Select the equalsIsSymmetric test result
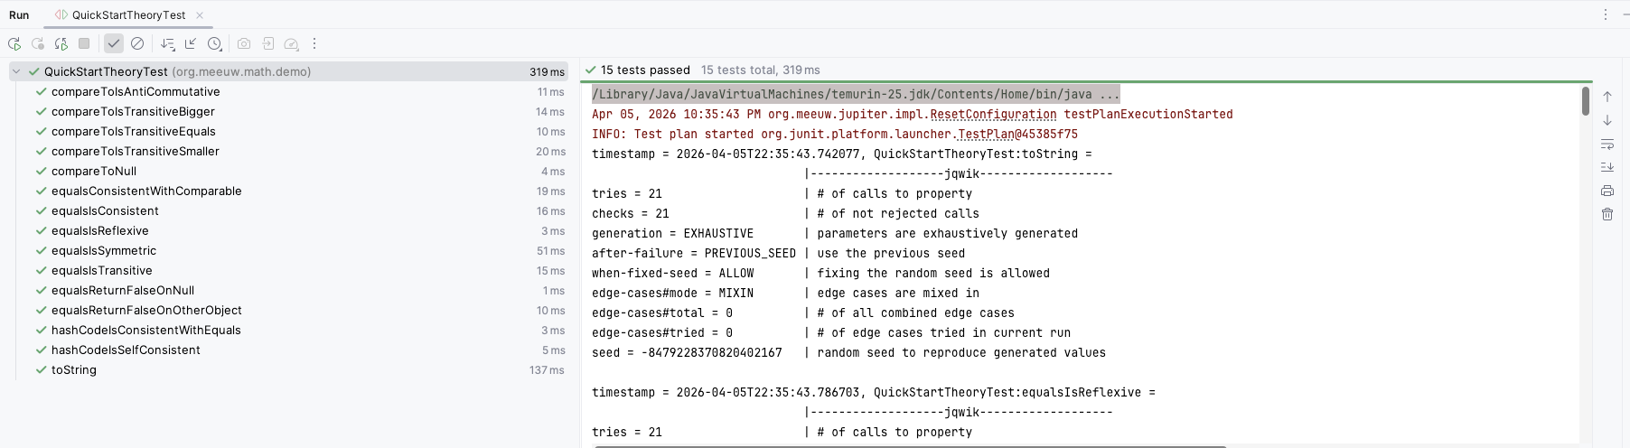The image size is (1630, 448). pos(104,251)
